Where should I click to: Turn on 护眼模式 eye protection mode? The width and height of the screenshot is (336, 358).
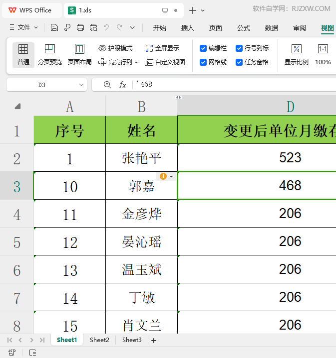click(115, 48)
